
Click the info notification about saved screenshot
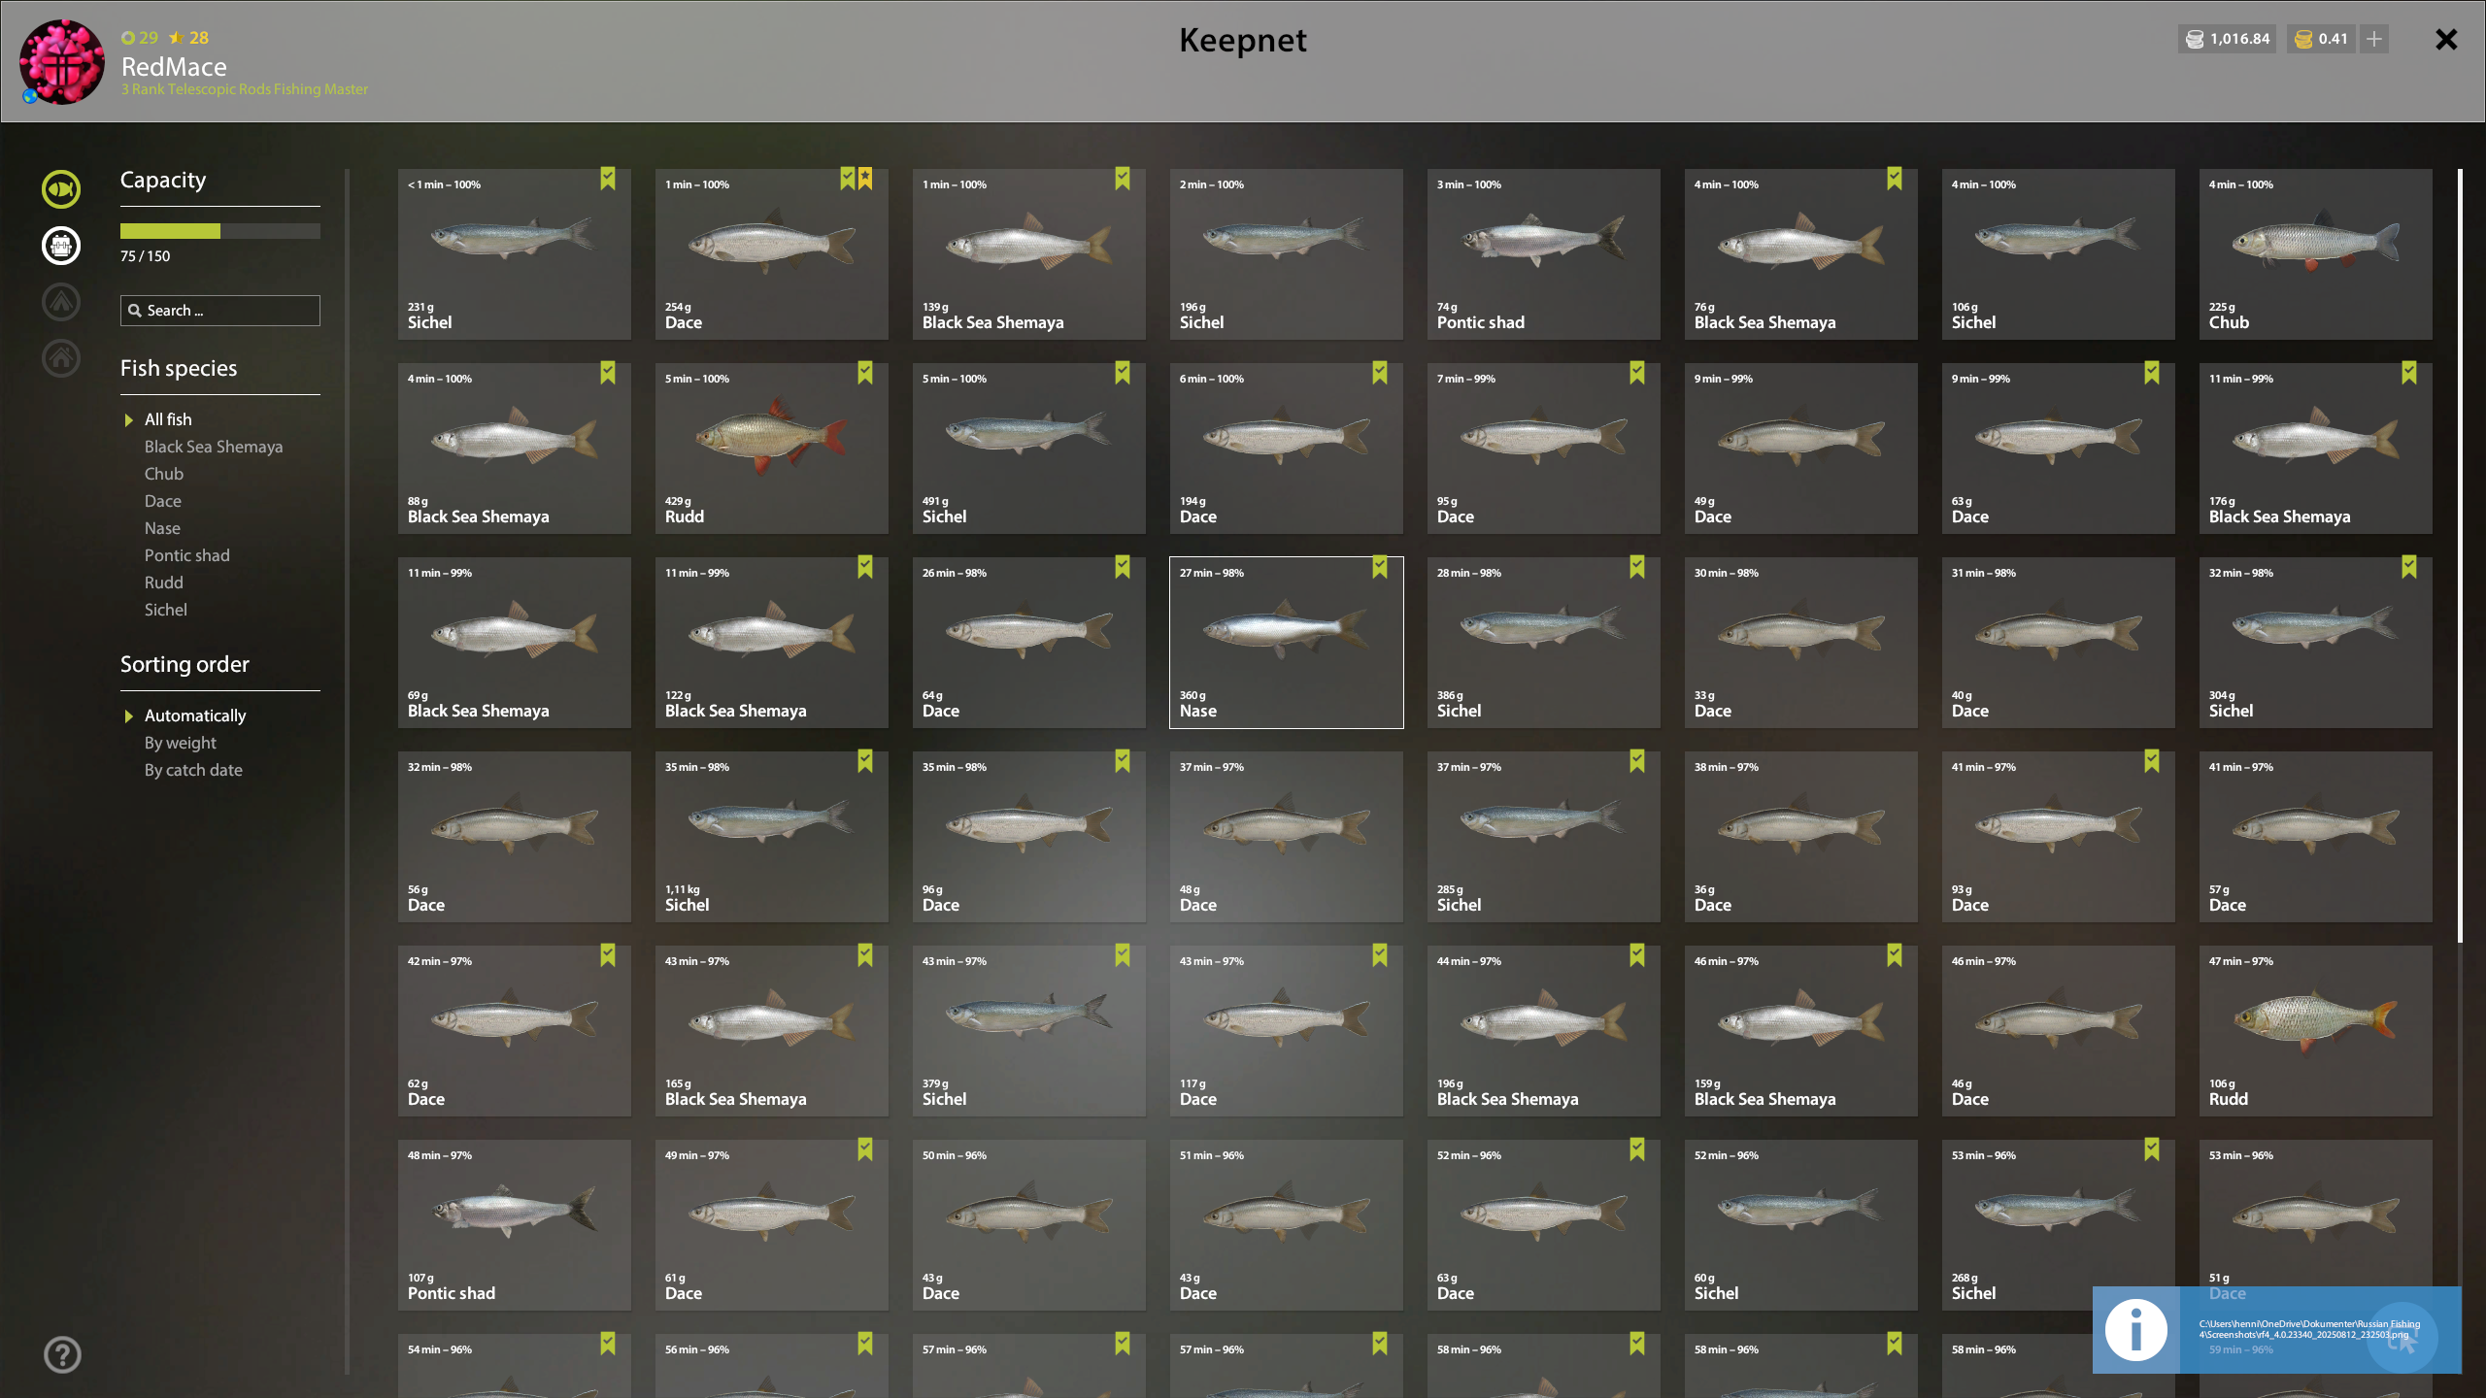click(2277, 1330)
